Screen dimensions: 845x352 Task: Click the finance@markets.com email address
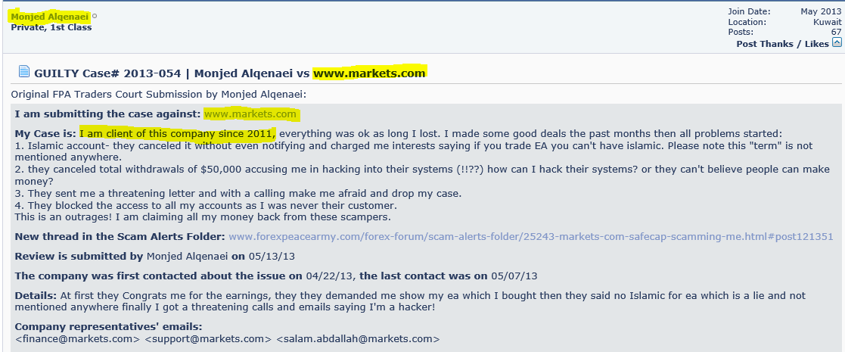78,338
